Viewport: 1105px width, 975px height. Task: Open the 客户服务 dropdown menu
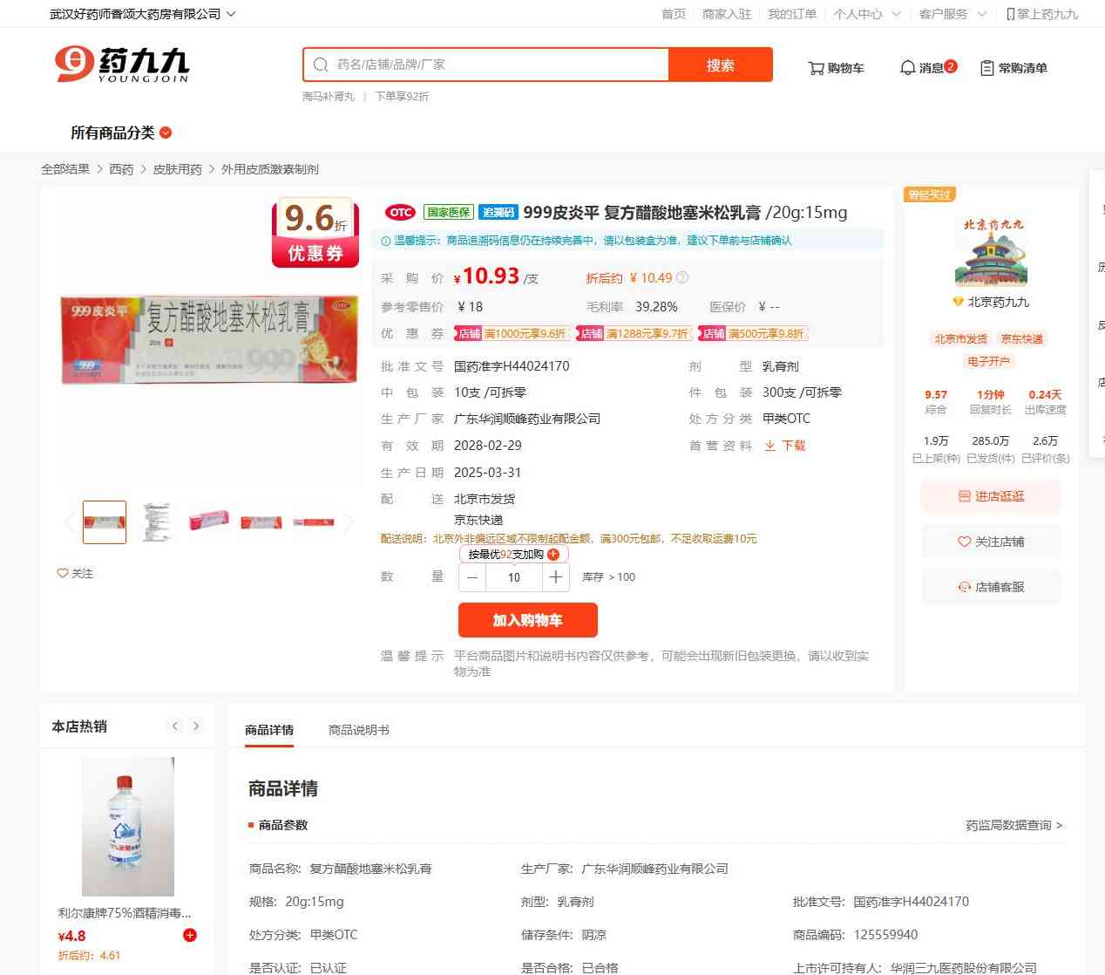[952, 14]
